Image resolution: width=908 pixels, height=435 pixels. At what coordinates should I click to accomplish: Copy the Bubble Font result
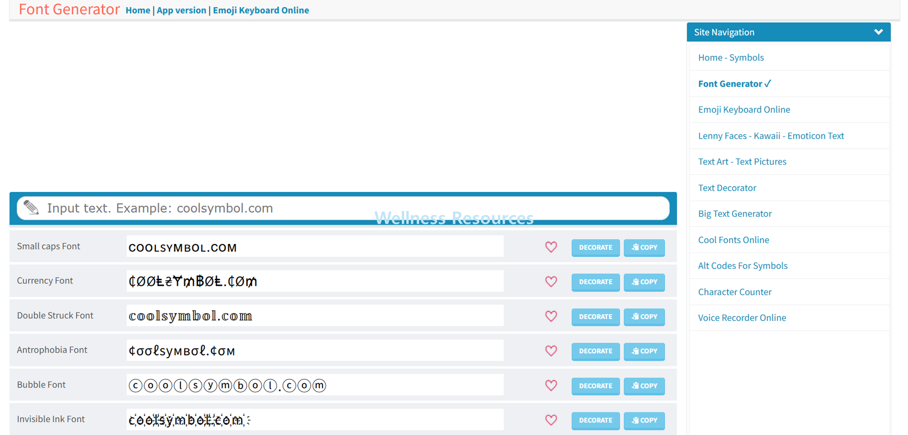[x=644, y=386]
